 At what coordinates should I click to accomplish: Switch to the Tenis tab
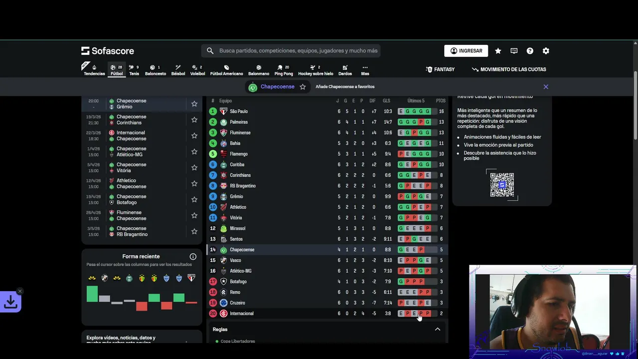click(134, 70)
